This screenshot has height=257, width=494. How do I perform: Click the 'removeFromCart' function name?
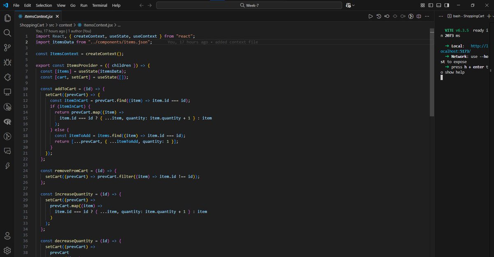[x=71, y=170]
